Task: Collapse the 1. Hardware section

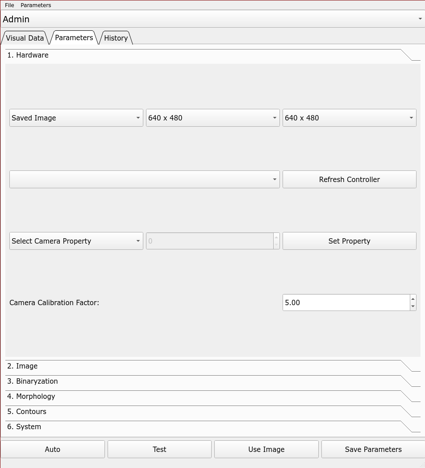Action: point(212,55)
